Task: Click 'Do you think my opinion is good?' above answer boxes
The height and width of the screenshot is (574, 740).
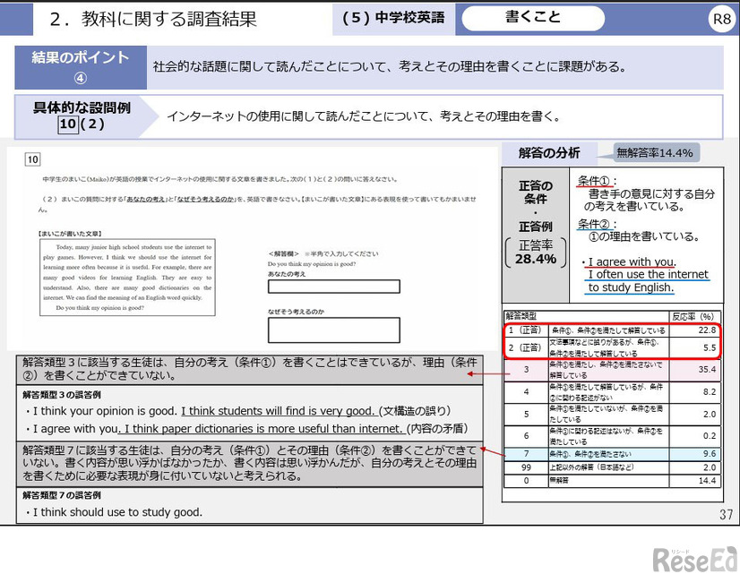Action: point(312,264)
